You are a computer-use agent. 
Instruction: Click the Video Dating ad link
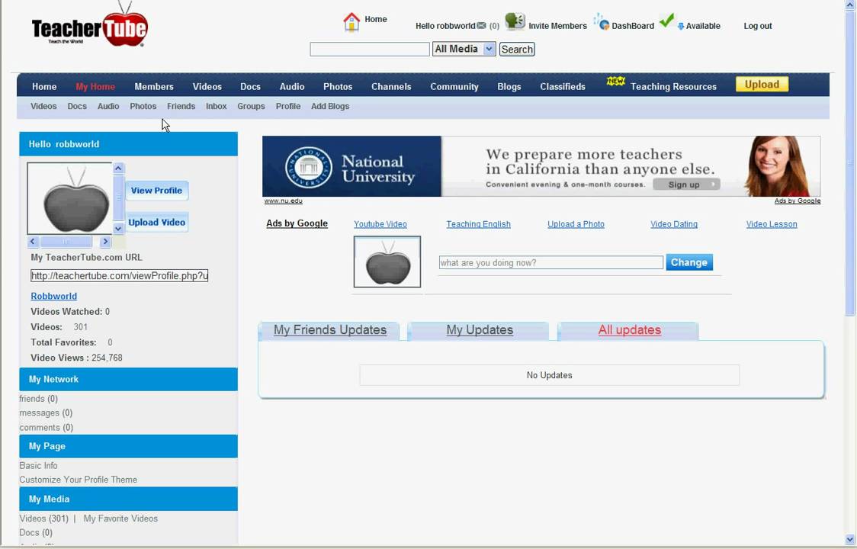(674, 224)
